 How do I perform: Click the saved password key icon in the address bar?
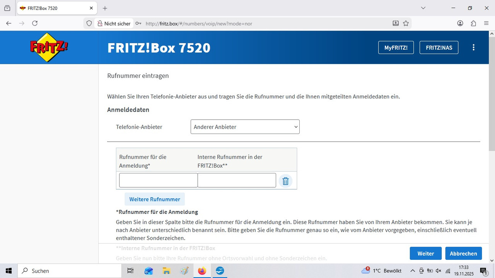pos(138,24)
